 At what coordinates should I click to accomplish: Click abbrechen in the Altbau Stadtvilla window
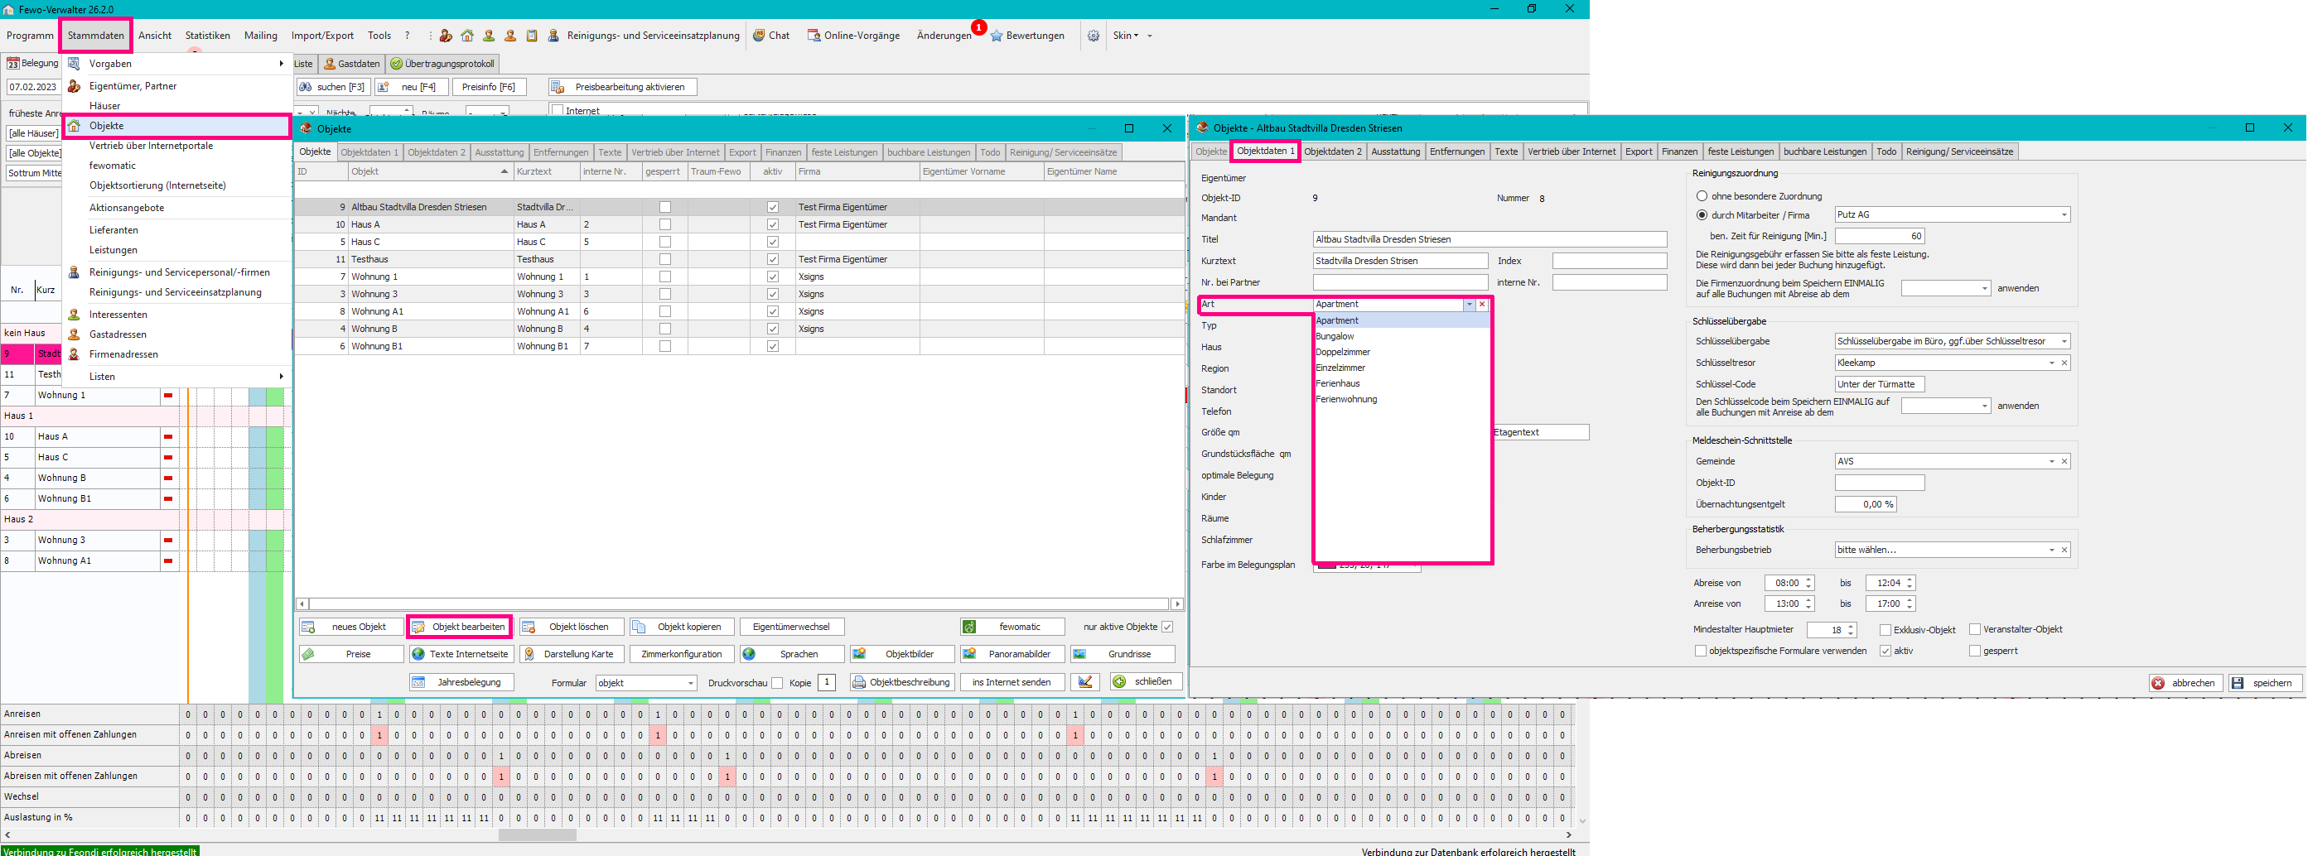[2185, 683]
